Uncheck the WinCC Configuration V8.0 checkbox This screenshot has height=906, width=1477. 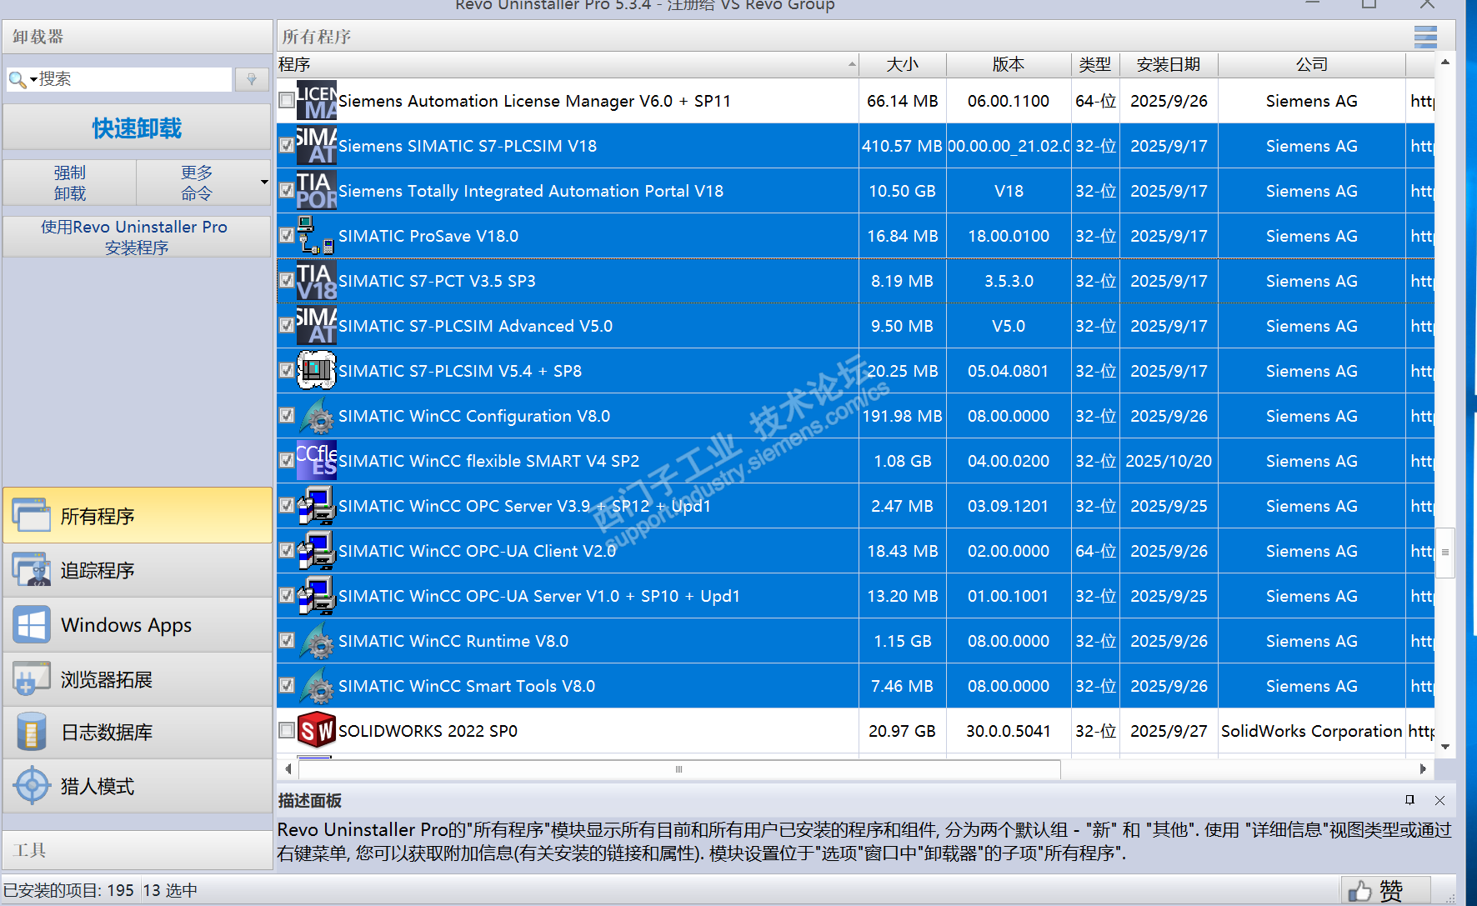click(x=287, y=416)
